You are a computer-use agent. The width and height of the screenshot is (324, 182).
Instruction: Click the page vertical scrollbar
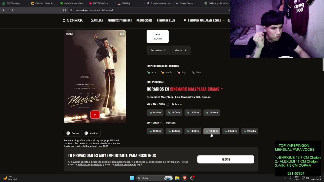tap(323, 64)
